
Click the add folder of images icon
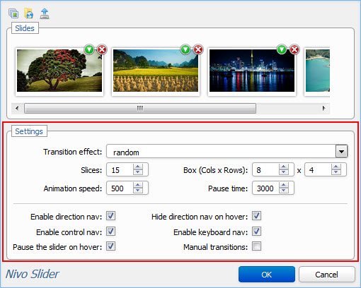point(29,13)
